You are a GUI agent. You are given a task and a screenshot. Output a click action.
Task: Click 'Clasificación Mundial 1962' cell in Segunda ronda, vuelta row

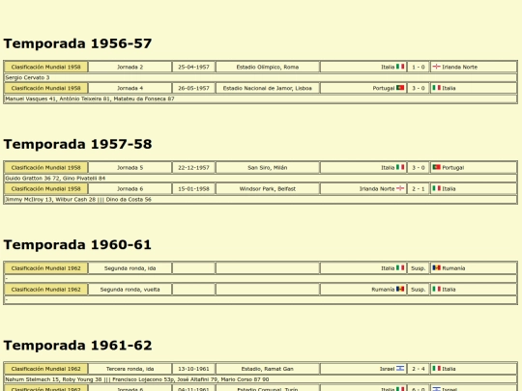click(46, 290)
